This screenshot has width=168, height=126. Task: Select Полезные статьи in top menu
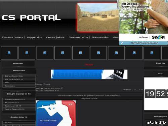click(x=78, y=37)
